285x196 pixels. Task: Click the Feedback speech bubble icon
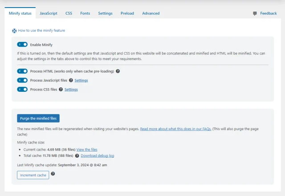point(255,13)
